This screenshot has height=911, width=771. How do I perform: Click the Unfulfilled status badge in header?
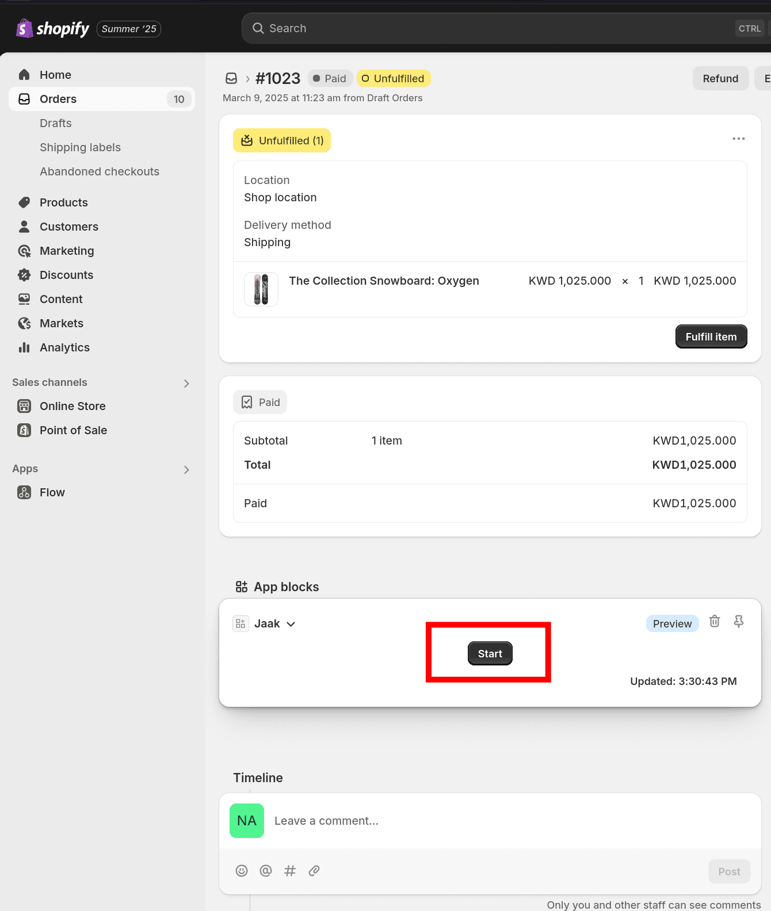(394, 78)
